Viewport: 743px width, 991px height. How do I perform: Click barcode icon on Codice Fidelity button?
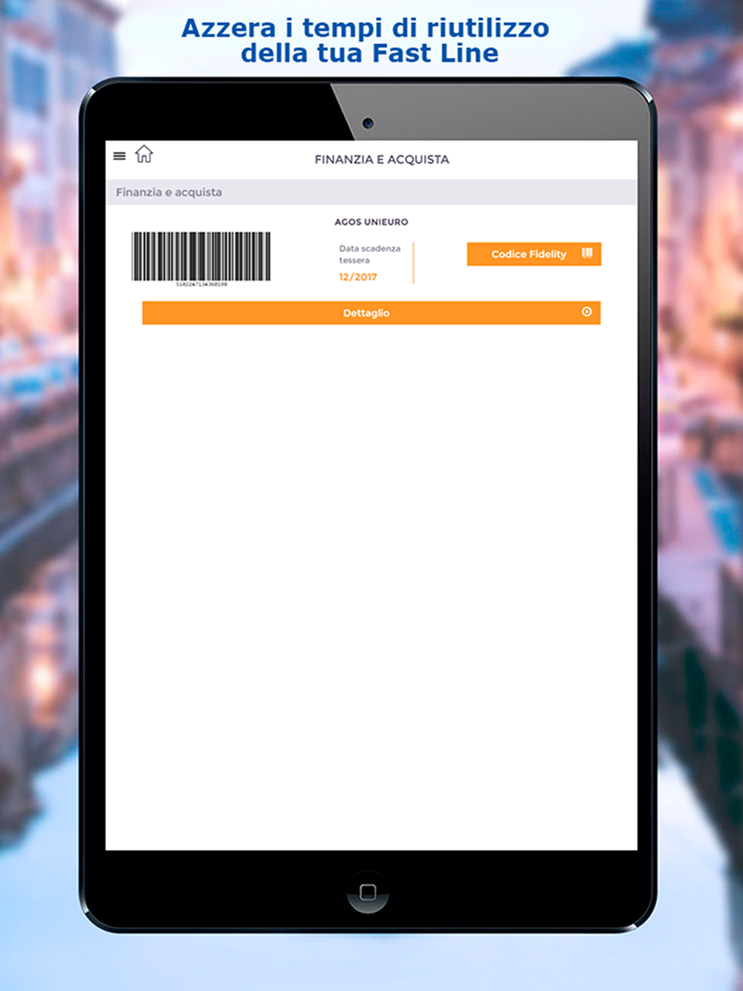click(x=587, y=253)
